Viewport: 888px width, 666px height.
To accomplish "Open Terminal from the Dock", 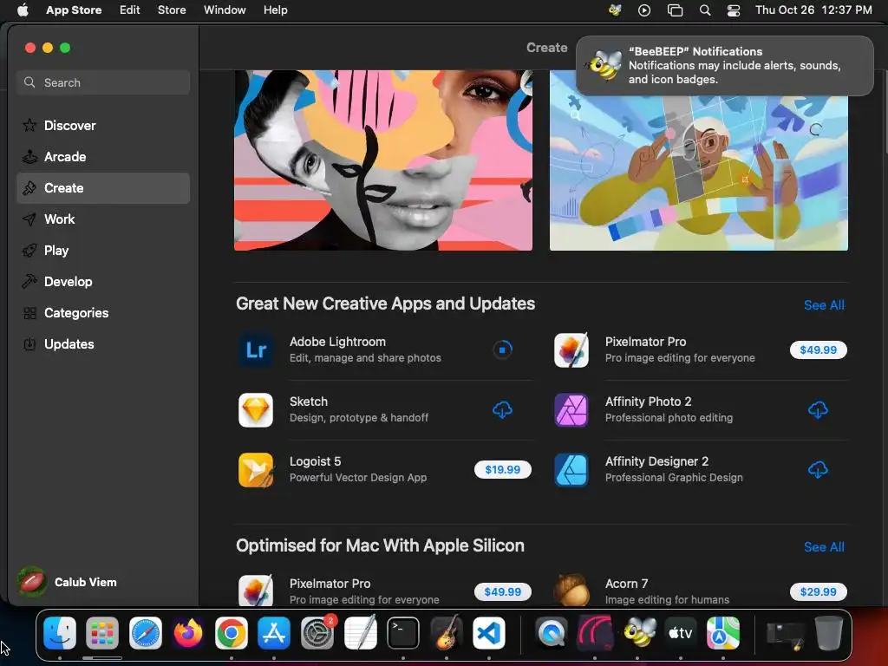I will (x=403, y=633).
